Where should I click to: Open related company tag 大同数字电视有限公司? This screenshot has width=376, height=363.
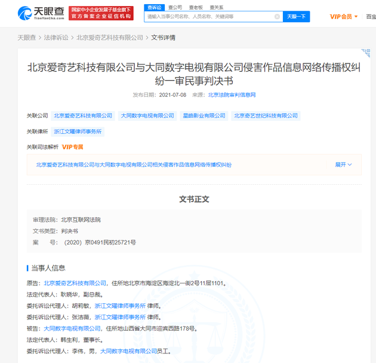click(x=147, y=116)
